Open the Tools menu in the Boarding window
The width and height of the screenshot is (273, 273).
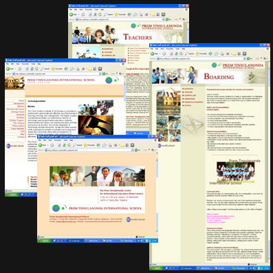[x=177, y=49]
